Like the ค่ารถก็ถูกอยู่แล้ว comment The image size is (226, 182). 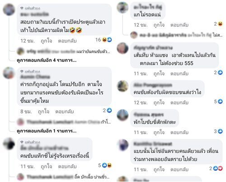coord(44,112)
